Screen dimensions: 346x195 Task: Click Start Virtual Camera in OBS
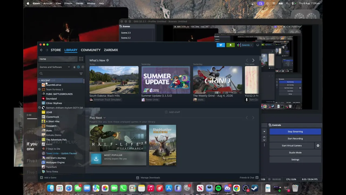tap(292, 146)
